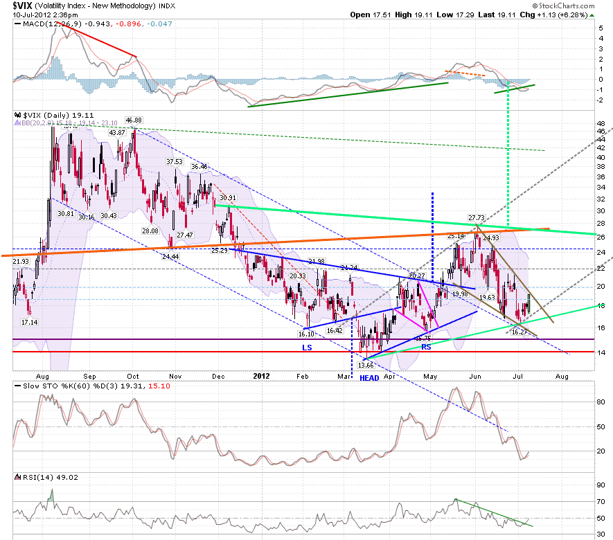Viewport: 613px width, 540px height.
Task: Click the copyright symbol before StockCharts.com
Action: coord(535,6)
